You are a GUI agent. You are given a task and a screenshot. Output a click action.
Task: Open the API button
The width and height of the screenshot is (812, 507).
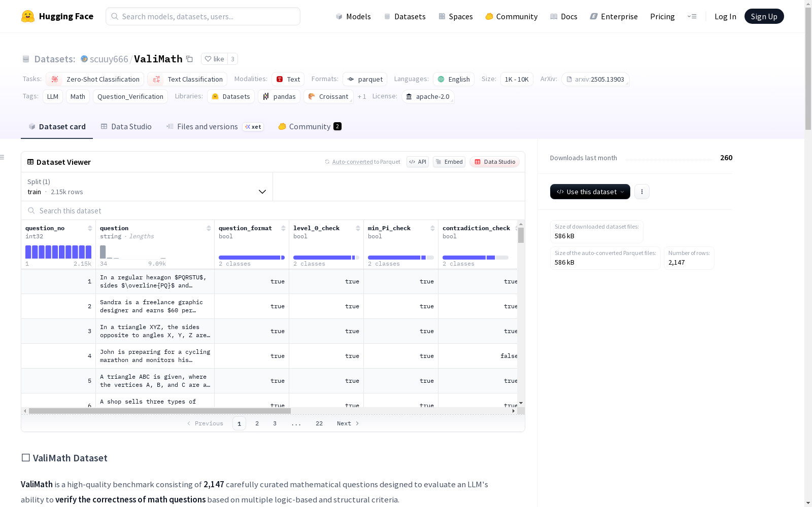(x=418, y=162)
